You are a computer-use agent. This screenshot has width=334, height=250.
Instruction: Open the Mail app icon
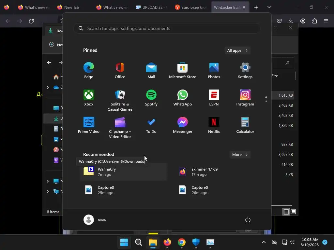151,70
